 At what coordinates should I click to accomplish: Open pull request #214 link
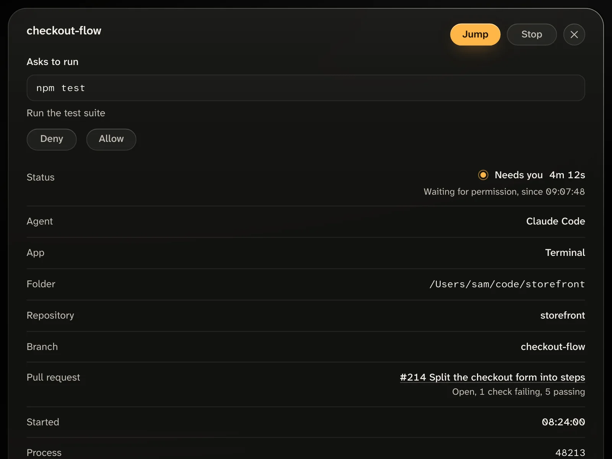[x=492, y=377]
